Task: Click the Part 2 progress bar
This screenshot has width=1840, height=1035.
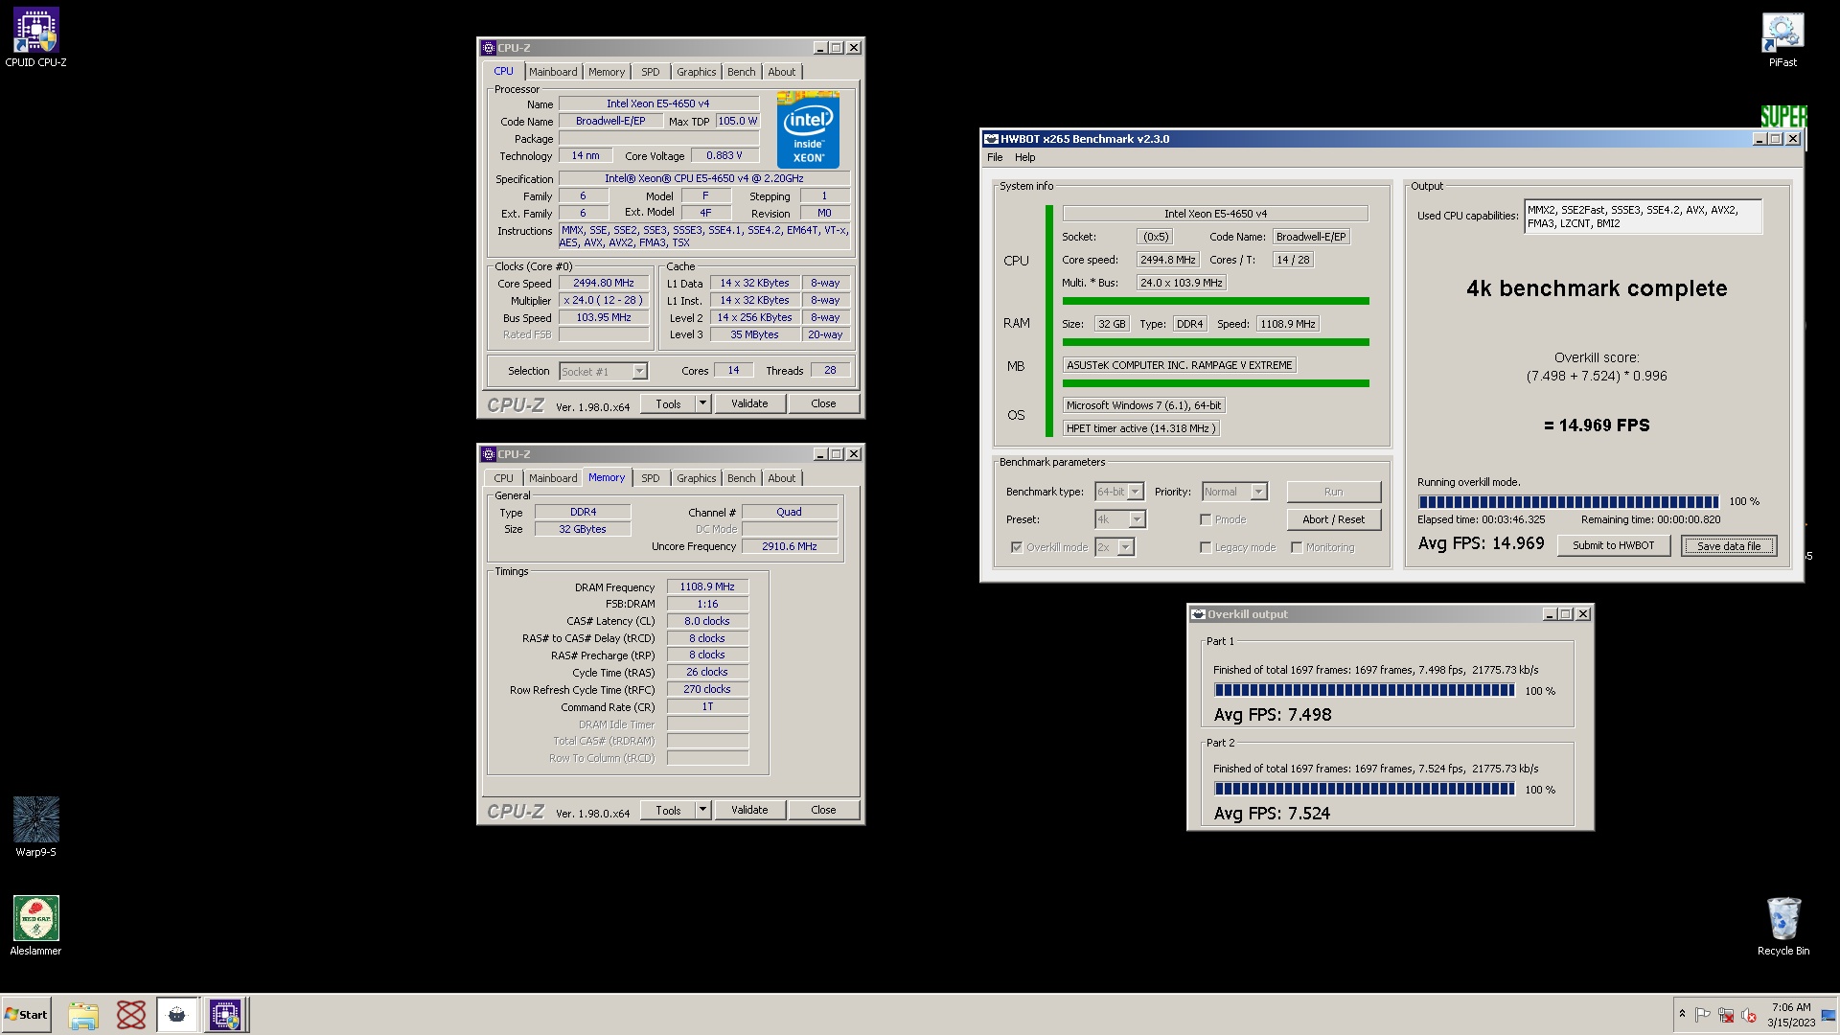Action: (1365, 789)
